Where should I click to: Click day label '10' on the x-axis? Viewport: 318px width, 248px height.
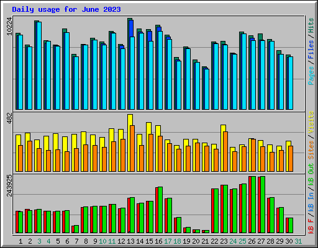pyautogui.click(x=102, y=241)
